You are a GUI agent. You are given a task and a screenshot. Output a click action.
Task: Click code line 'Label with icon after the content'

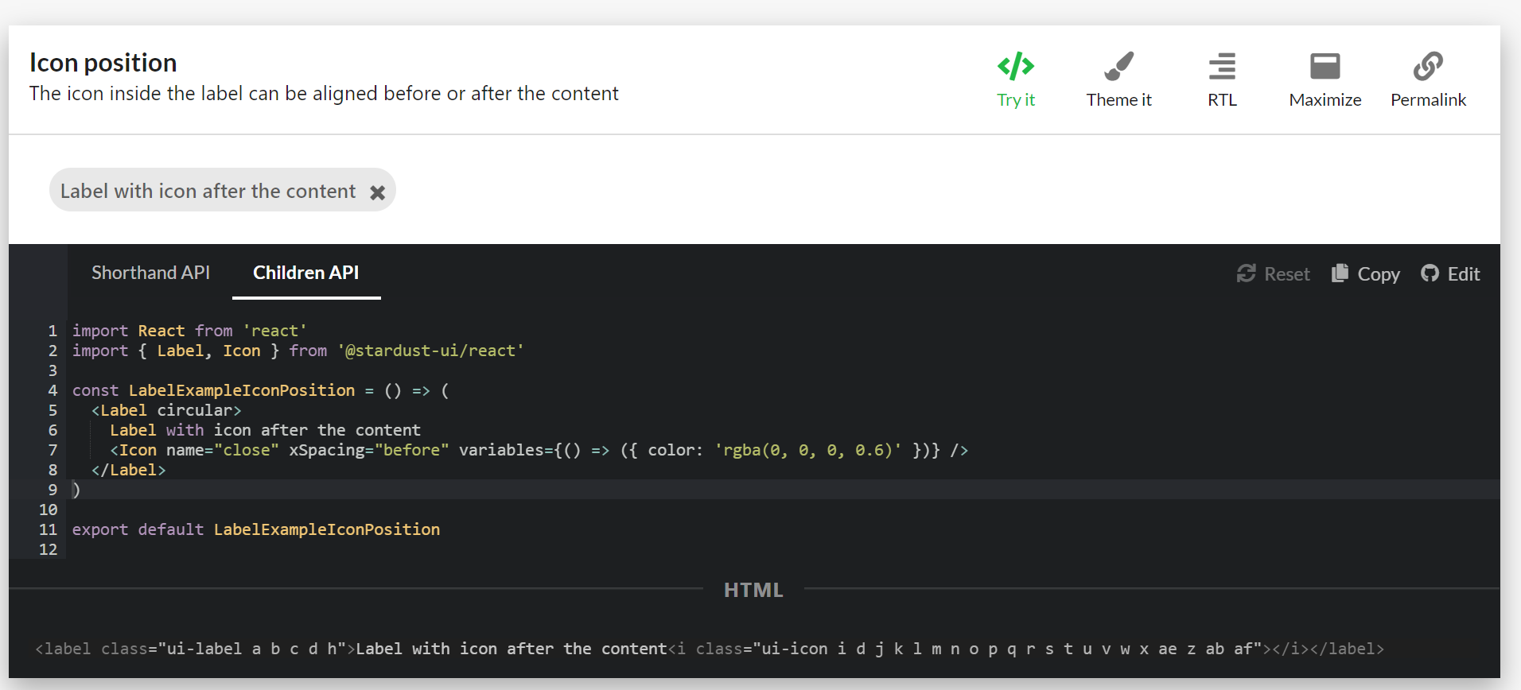[x=266, y=430]
